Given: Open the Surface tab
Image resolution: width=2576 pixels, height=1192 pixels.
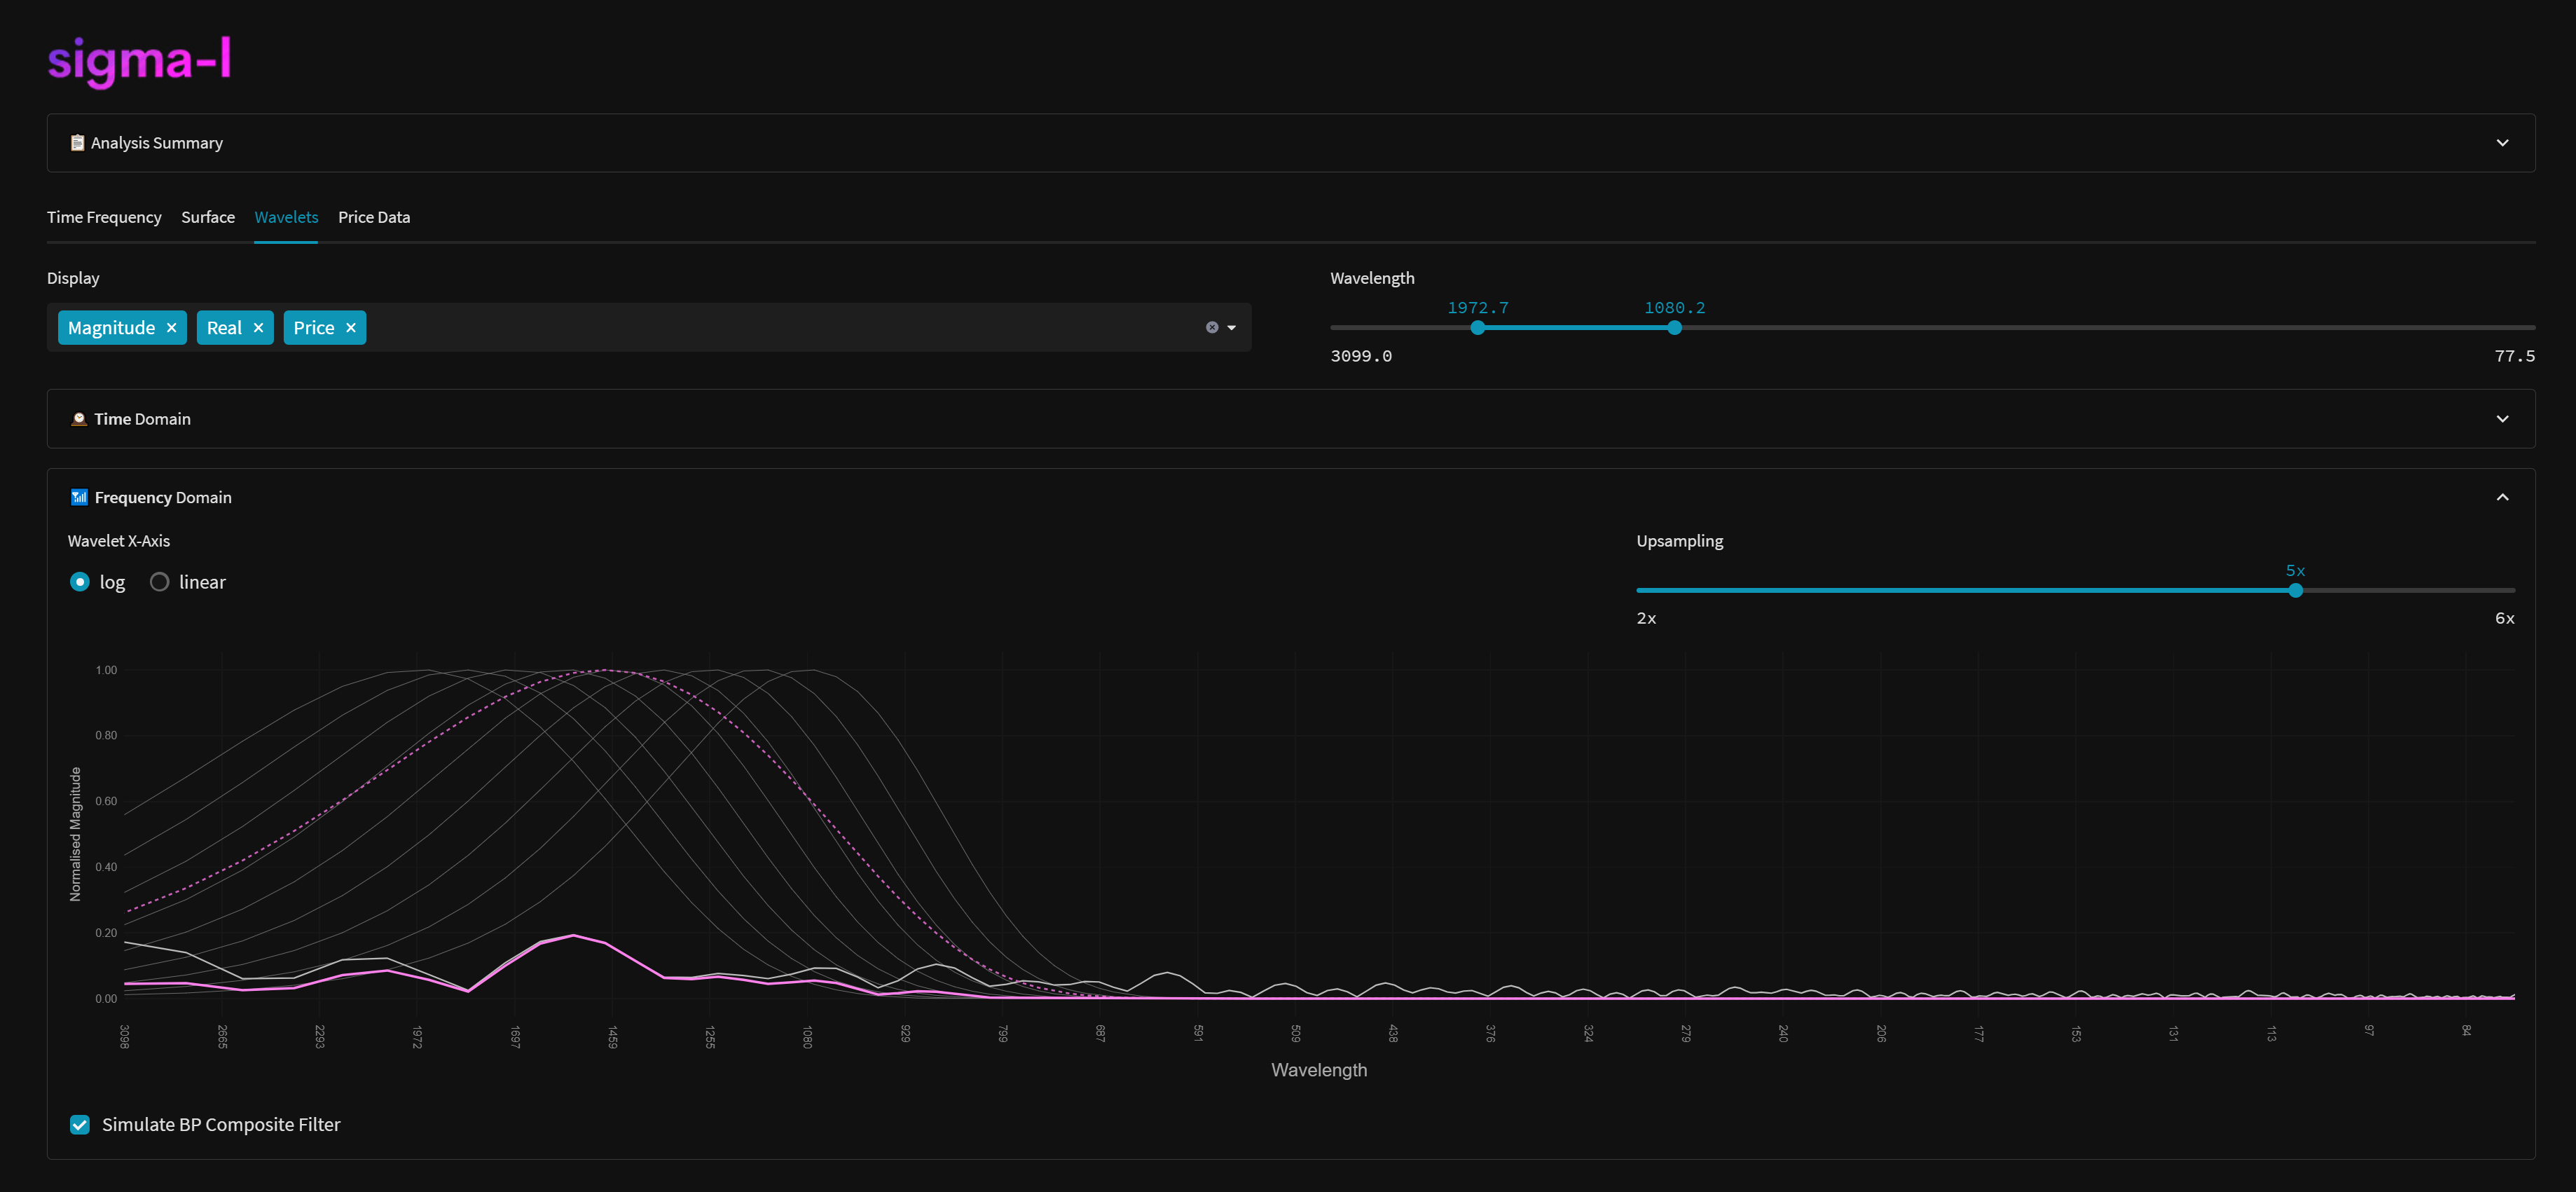Looking at the screenshot, I should point(208,217).
